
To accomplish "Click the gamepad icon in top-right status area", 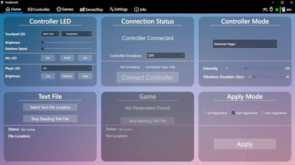I will (265, 9).
